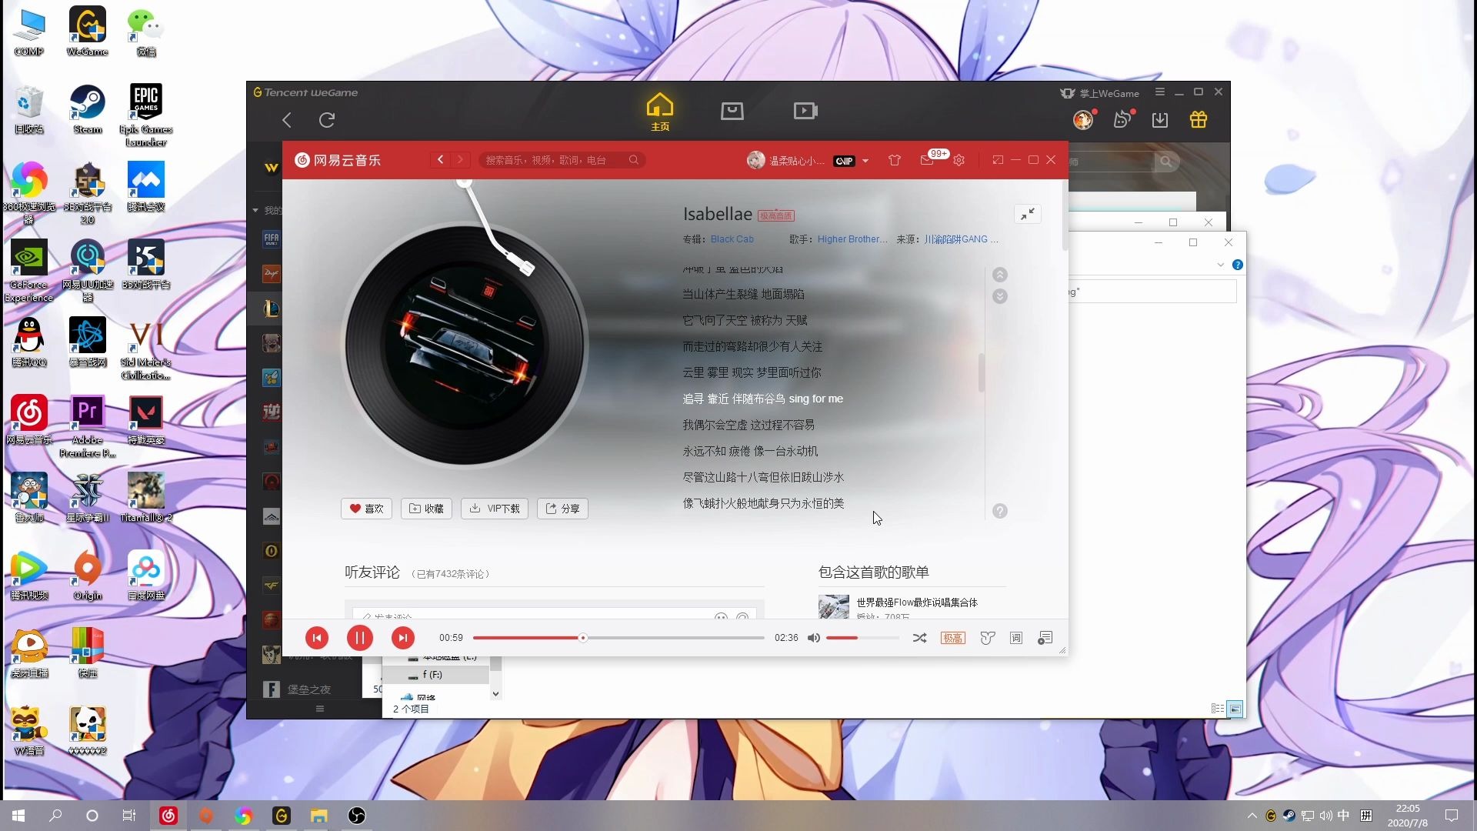
Task: Mute the music player volume
Action: [813, 638]
